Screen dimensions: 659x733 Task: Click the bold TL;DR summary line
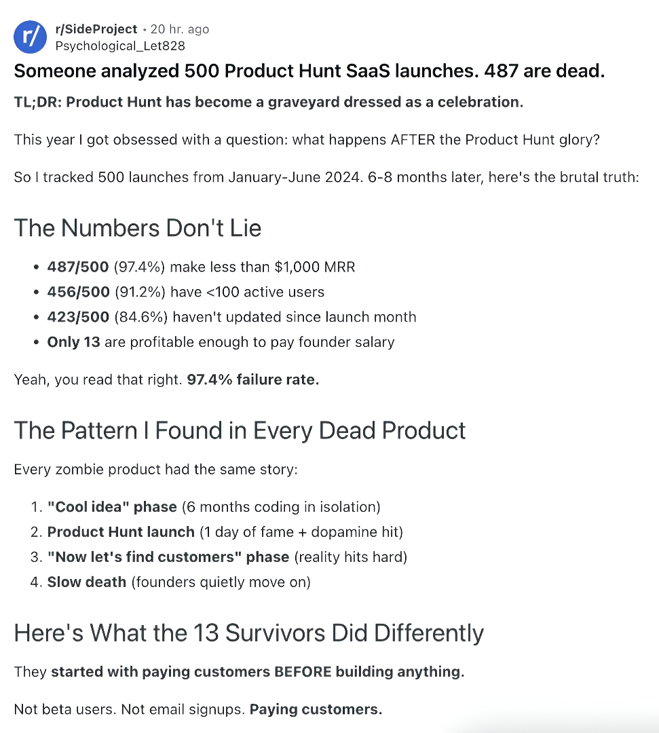pyautogui.click(x=269, y=102)
